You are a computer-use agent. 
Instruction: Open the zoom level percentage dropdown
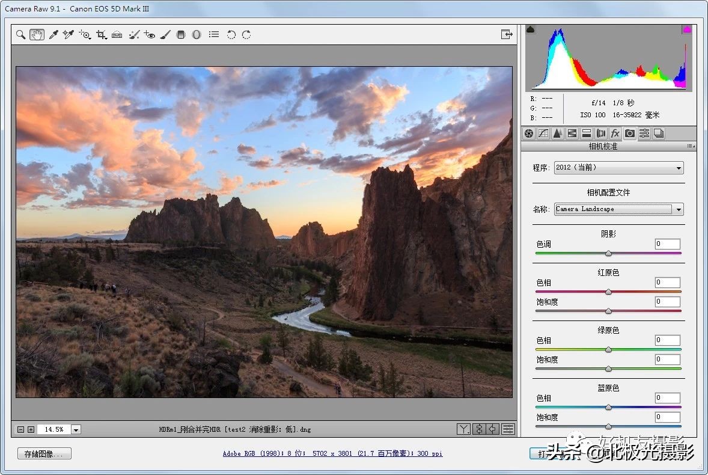pyautogui.click(x=76, y=429)
